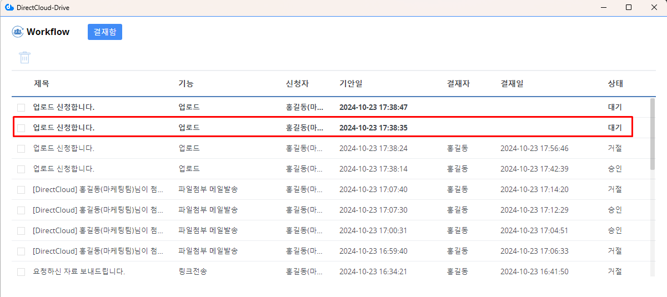The image size is (667, 297).
Task: Click the 기능 column header
Action: [x=185, y=84]
